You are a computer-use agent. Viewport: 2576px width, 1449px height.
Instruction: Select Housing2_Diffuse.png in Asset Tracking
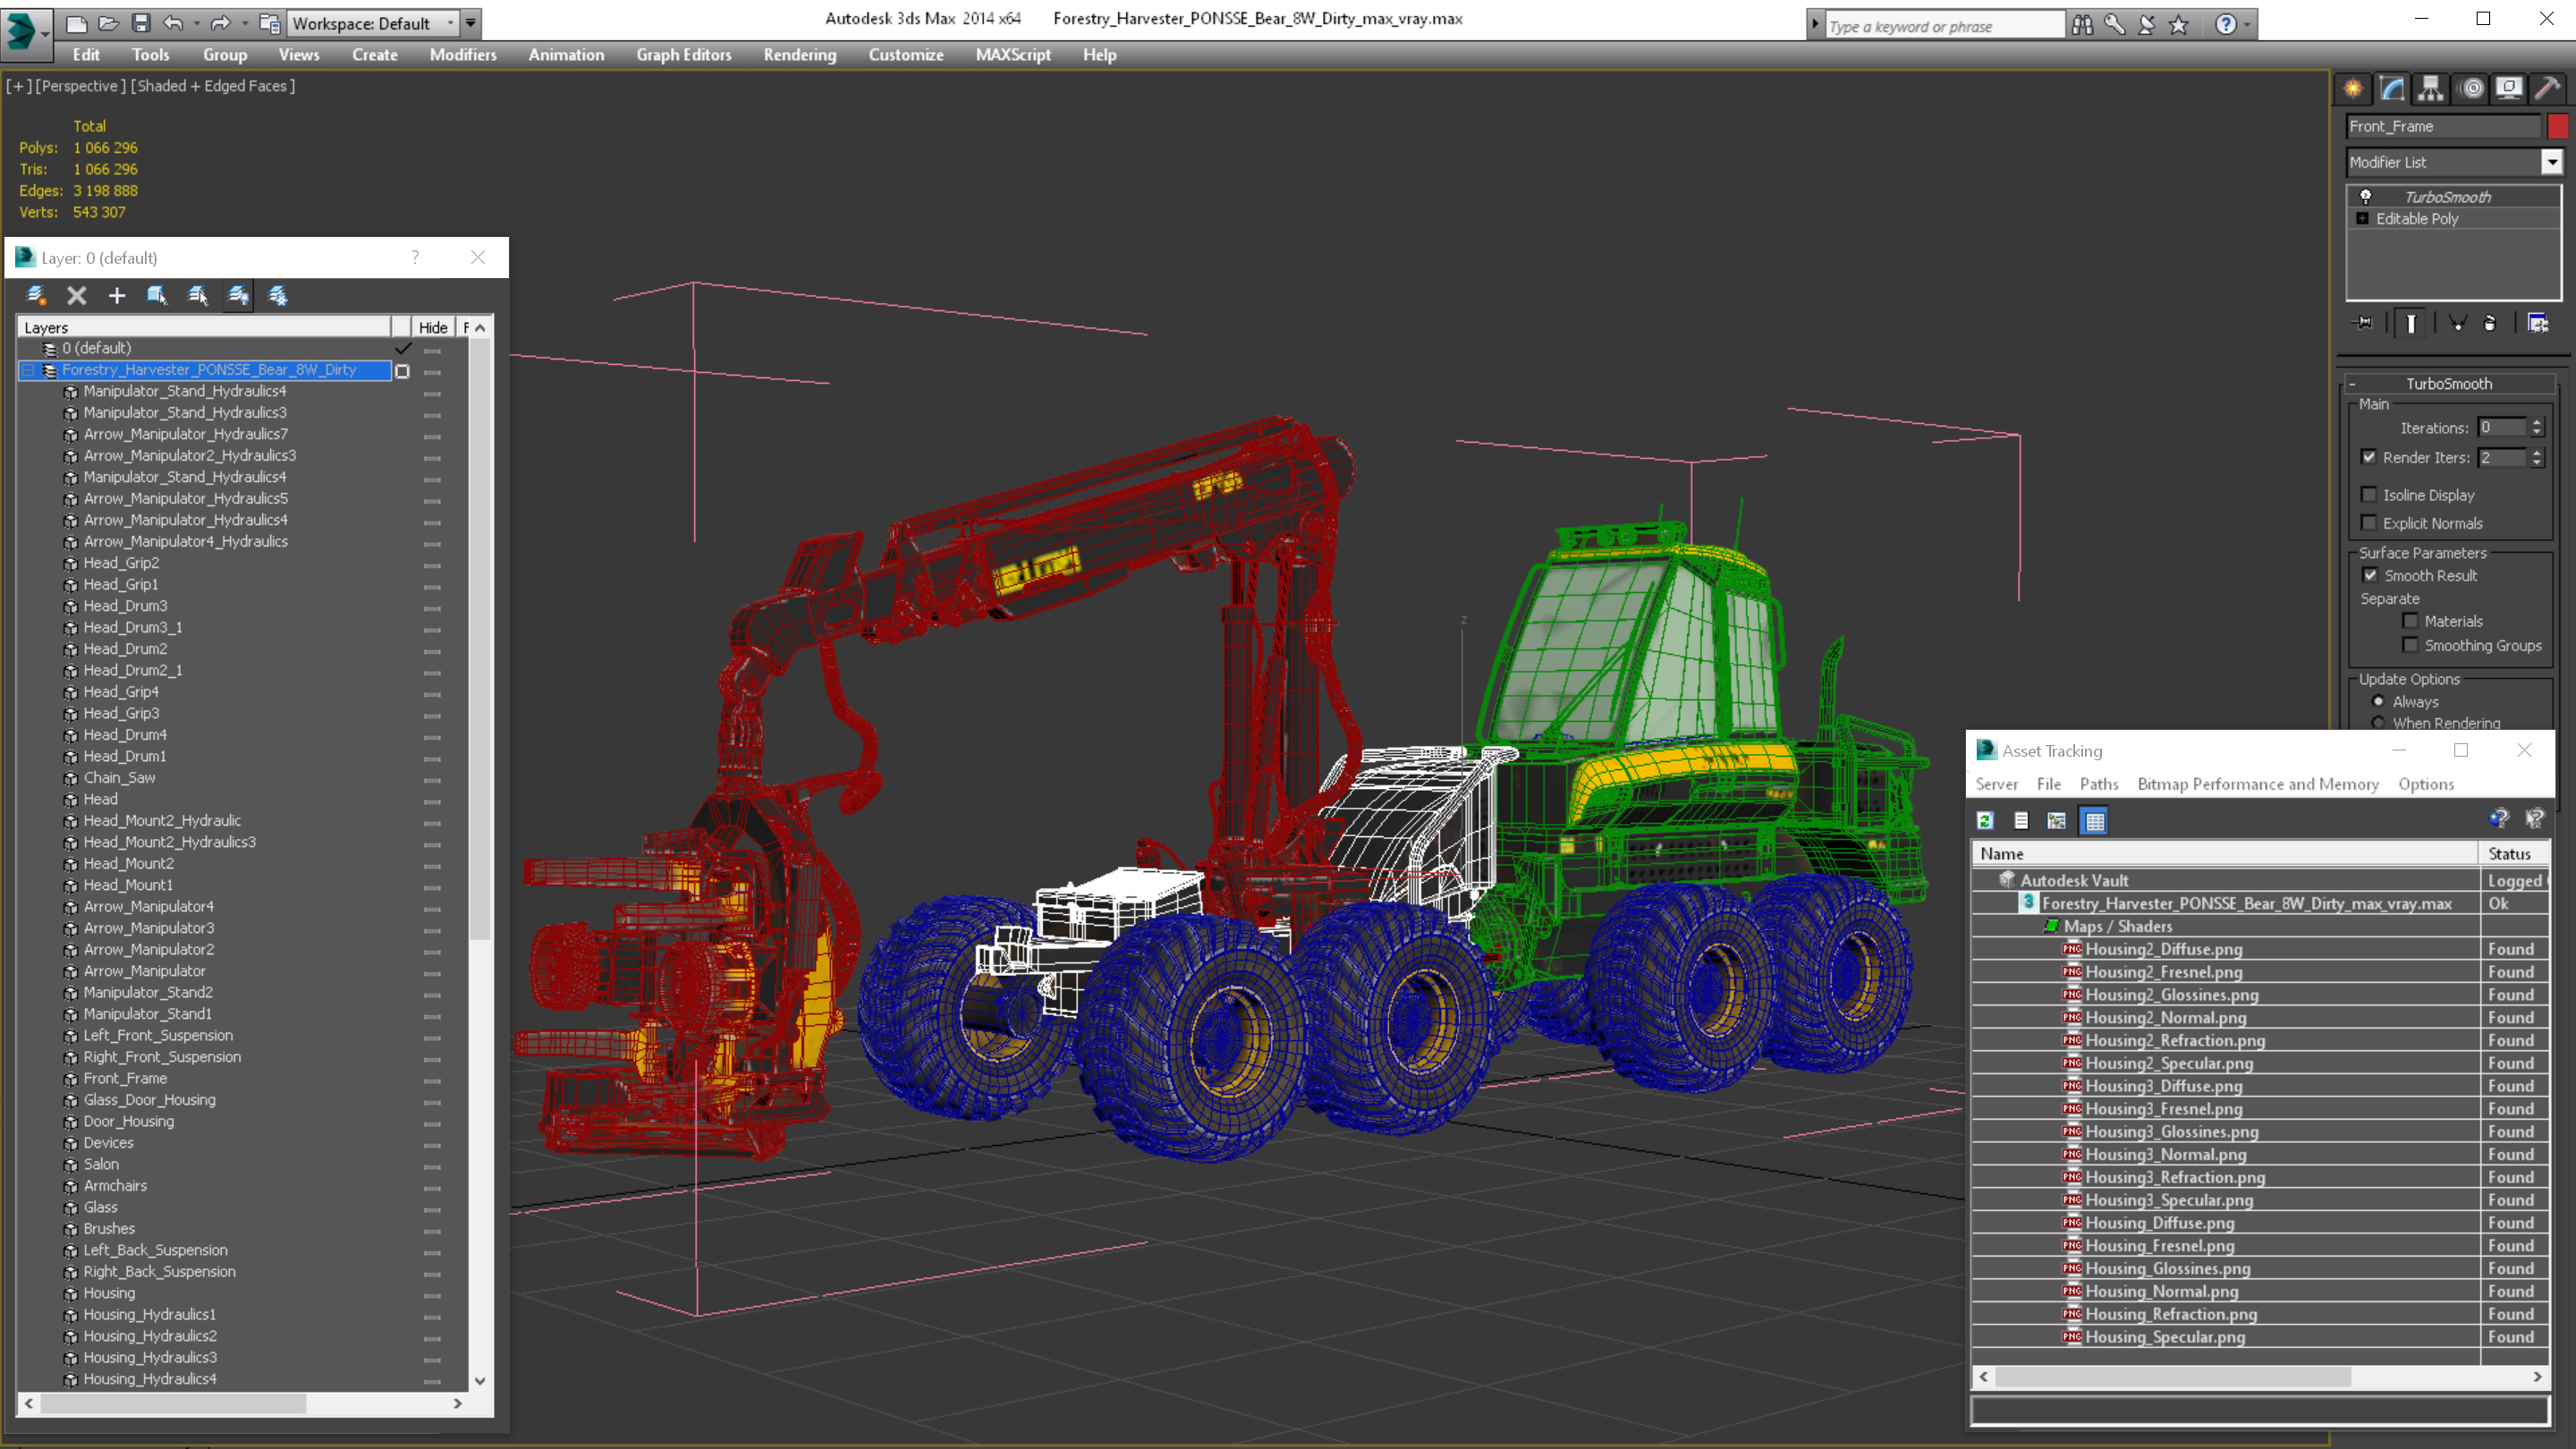point(2164,949)
